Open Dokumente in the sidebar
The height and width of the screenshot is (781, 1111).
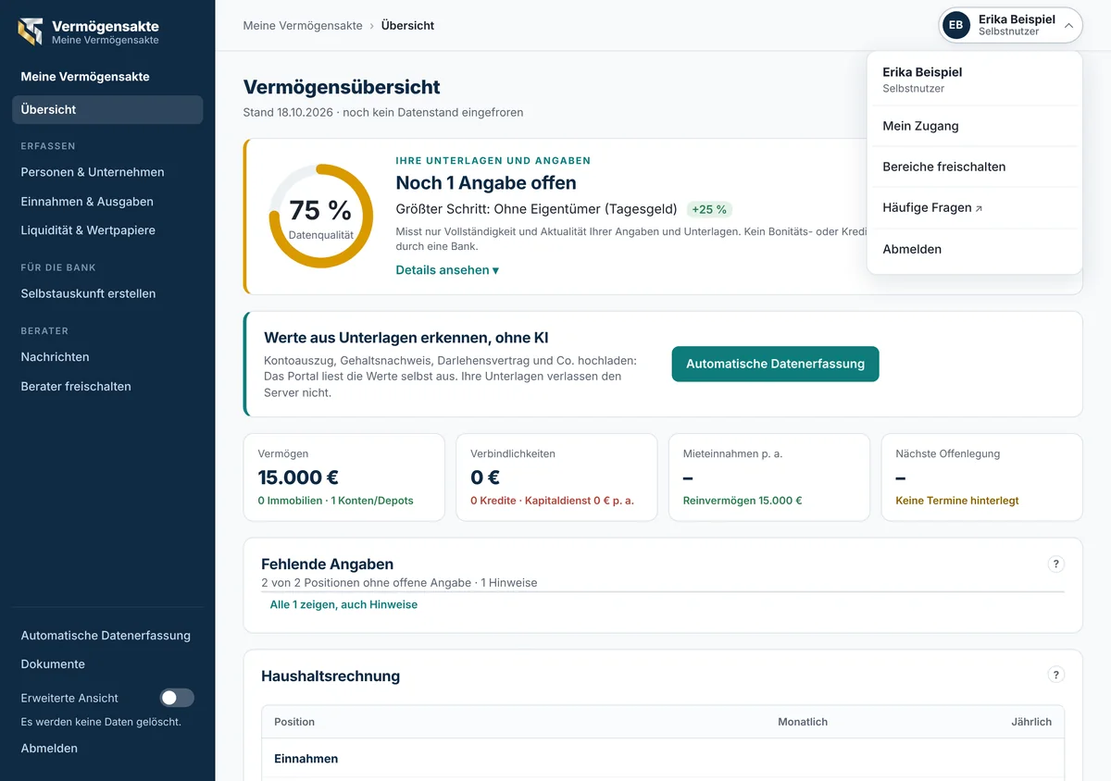point(107,664)
